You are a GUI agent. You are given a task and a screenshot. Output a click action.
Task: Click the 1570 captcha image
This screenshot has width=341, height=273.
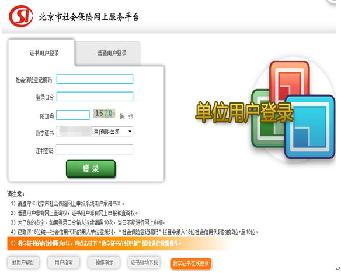104,113
